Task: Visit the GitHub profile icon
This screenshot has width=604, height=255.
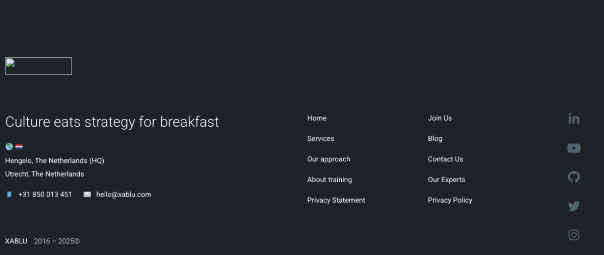Action: pyautogui.click(x=574, y=177)
